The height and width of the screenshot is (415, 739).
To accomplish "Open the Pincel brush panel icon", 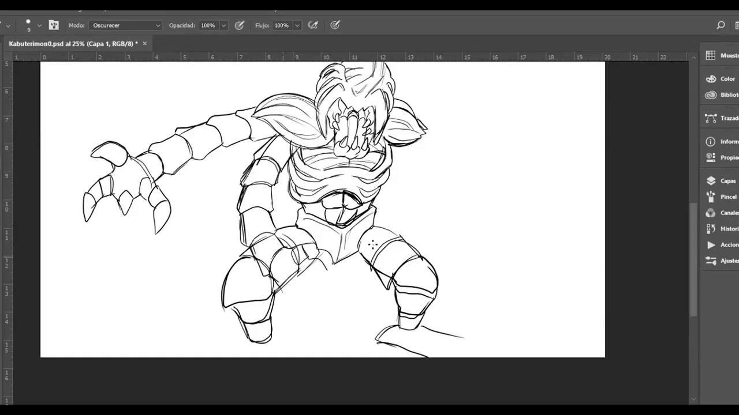I will (711, 197).
